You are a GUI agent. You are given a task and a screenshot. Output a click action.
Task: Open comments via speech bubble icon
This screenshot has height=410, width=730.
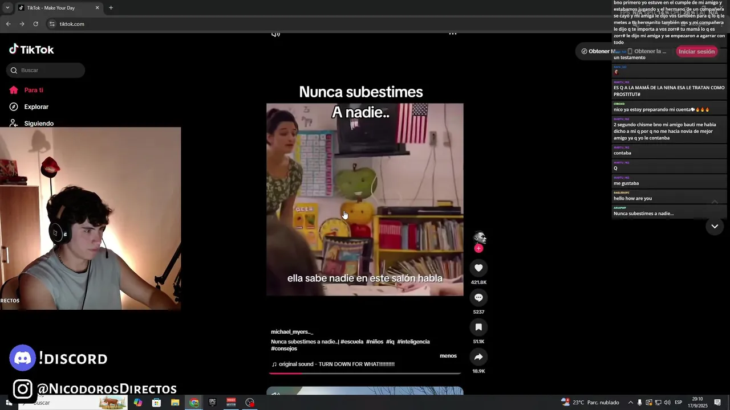[x=478, y=297]
